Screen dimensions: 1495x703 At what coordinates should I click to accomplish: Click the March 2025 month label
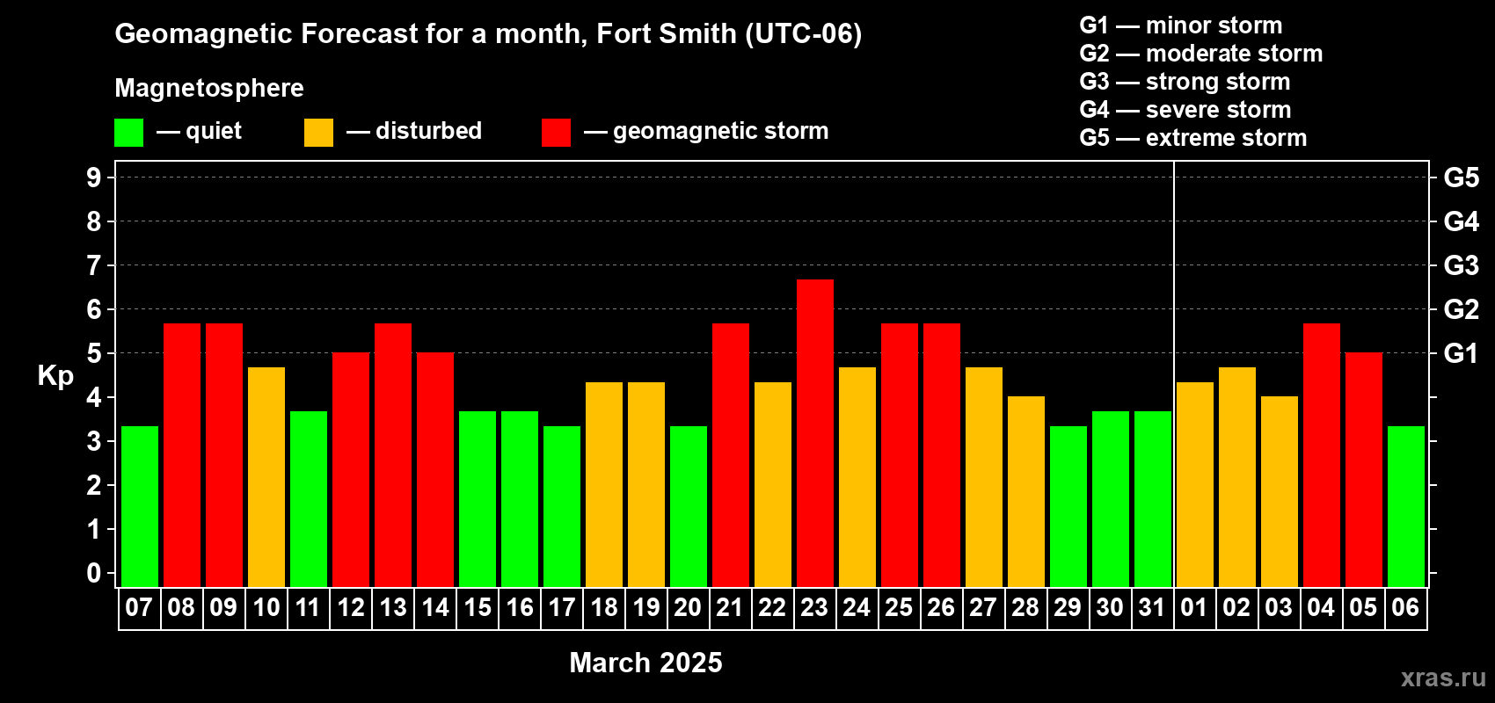645,663
